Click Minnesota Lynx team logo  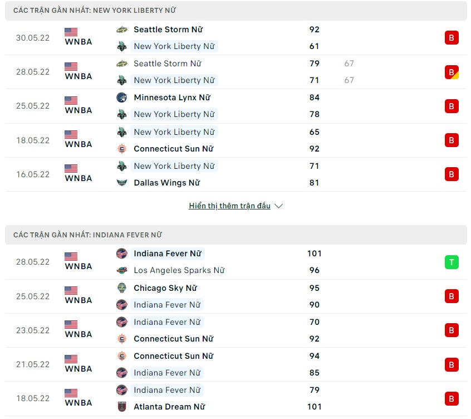(122, 98)
